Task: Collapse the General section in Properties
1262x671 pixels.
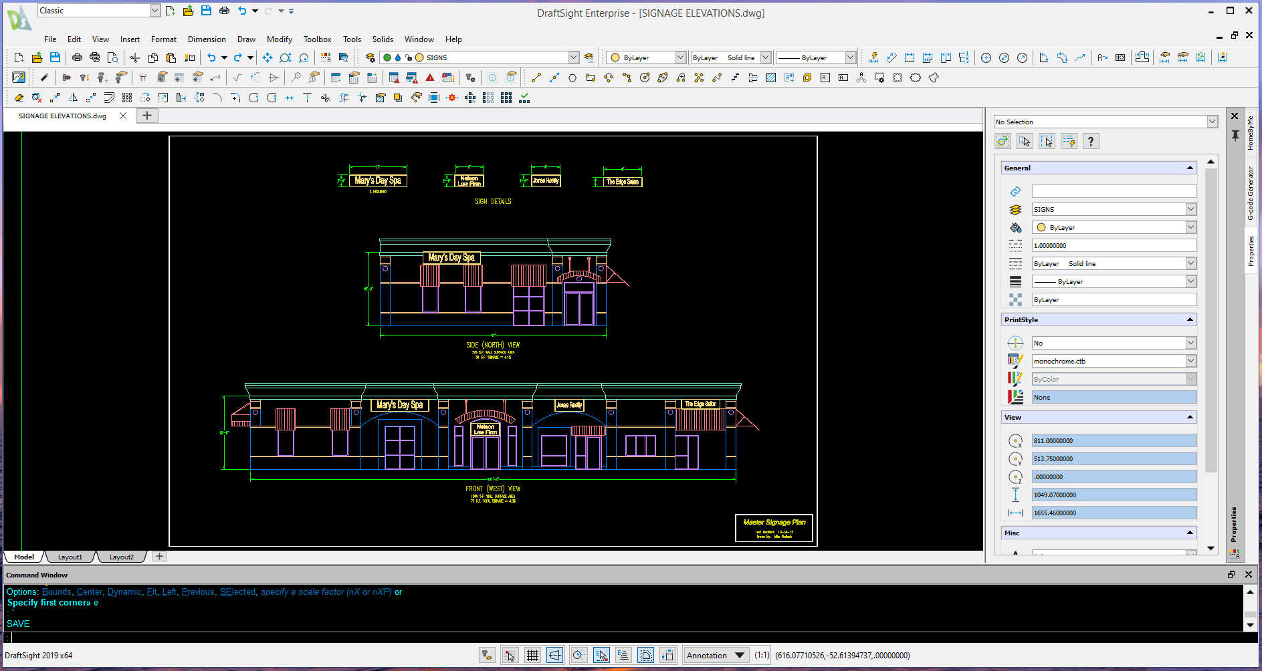Action: coord(1190,168)
